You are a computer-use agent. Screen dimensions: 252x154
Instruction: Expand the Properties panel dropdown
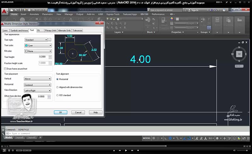click(178, 32)
